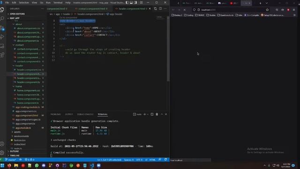This screenshot has width=300, height=169.
Task: Split the terminal panel
Action: (152, 114)
